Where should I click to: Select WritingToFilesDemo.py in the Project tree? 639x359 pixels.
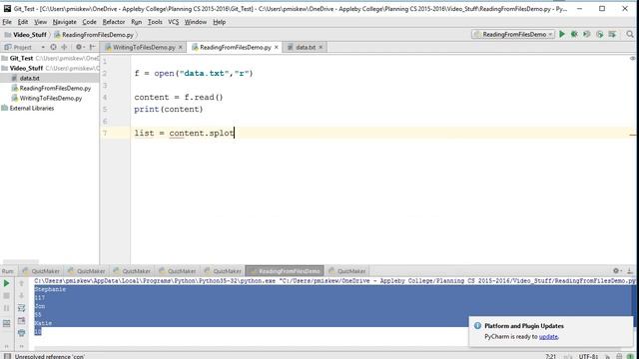tap(51, 98)
